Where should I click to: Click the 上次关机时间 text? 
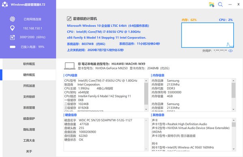point(95,50)
